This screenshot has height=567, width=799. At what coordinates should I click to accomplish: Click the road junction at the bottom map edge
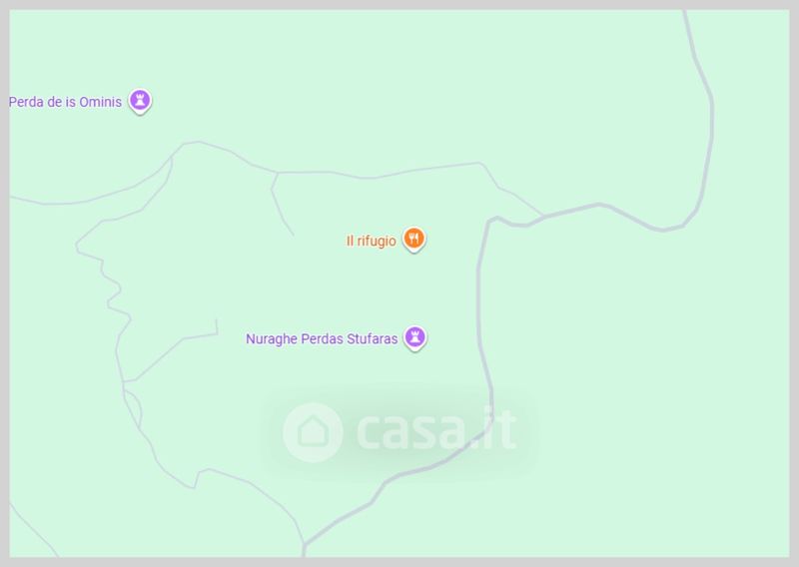[304, 548]
